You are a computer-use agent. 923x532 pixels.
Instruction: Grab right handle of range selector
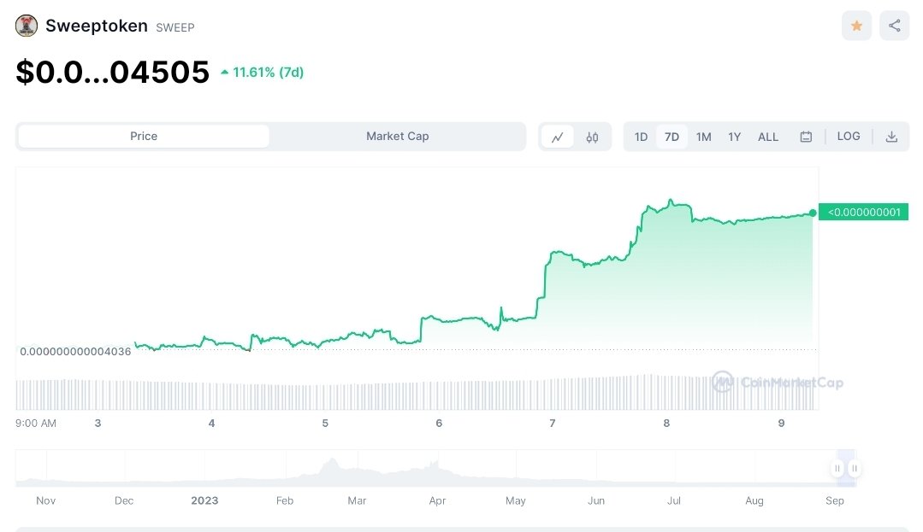pos(854,469)
